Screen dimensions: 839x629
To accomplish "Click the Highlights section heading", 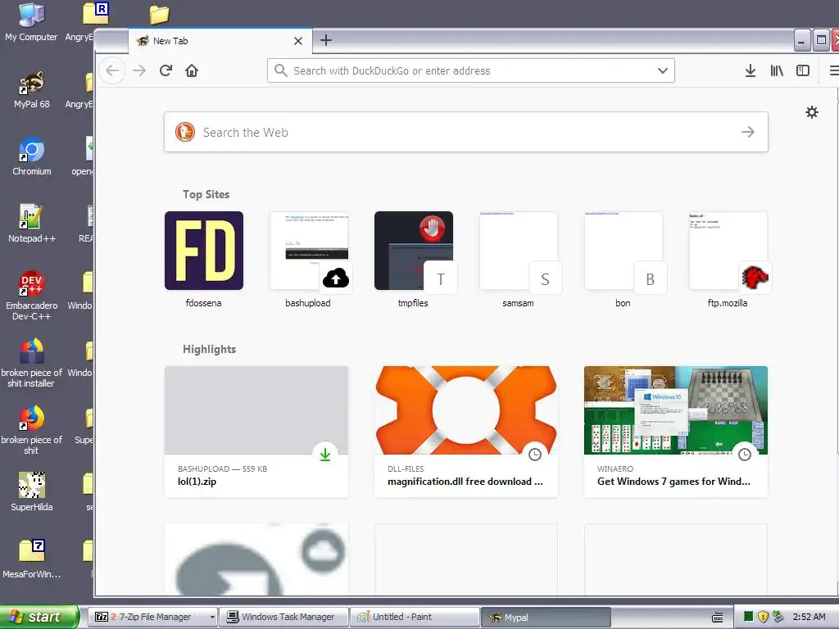I will [209, 349].
